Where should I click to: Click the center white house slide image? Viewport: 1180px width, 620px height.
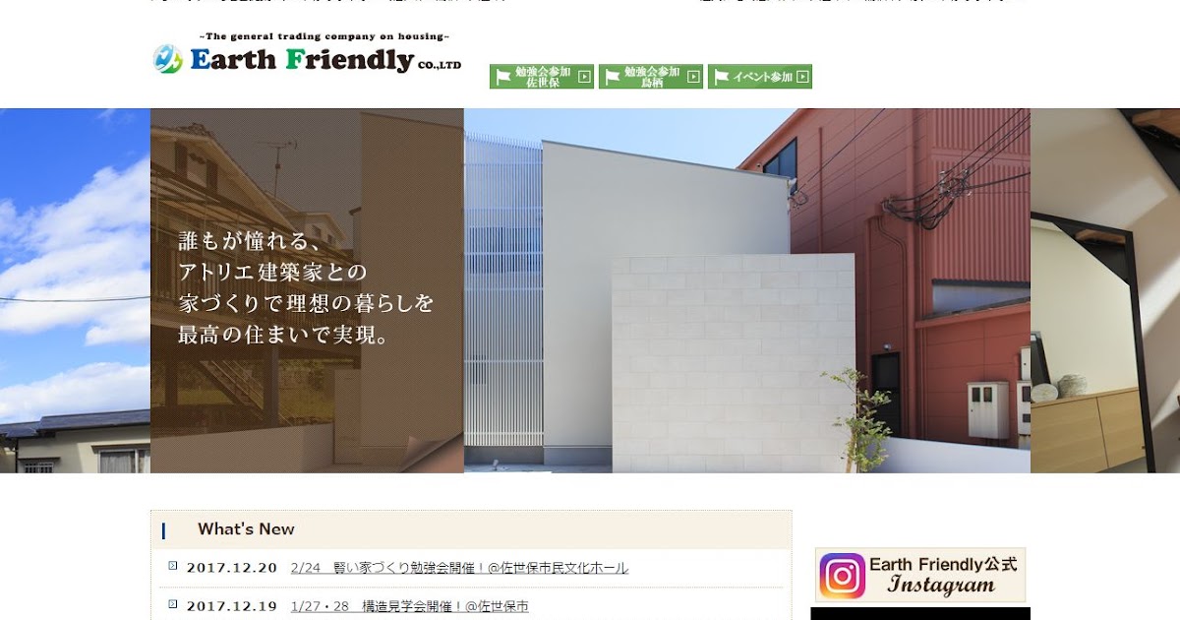(x=747, y=290)
